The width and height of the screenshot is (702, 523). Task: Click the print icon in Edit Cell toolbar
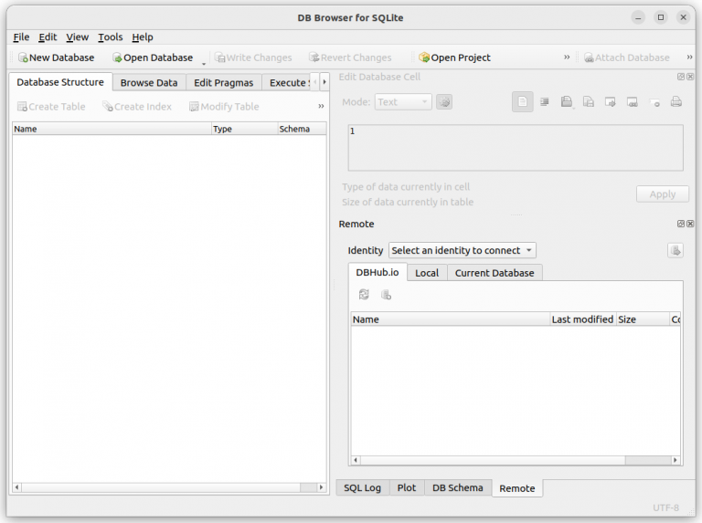(x=676, y=102)
